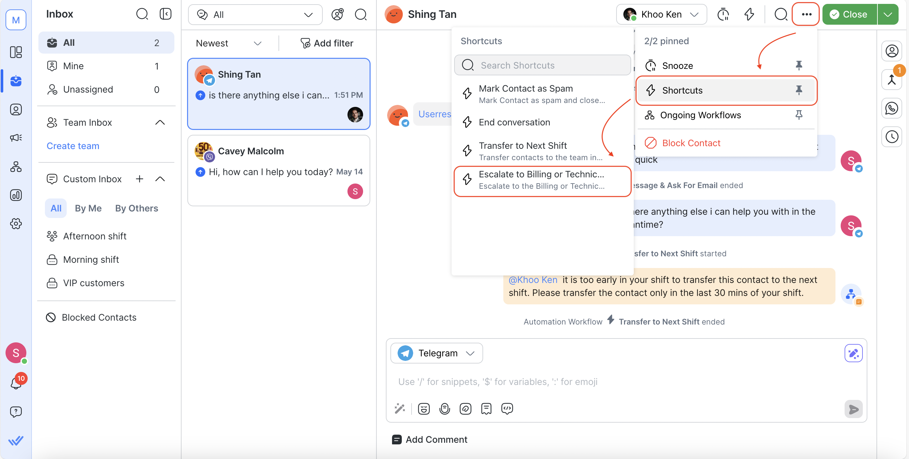Viewport: 909px width, 459px height.
Task: Open the attachment icon in composer
Action: [x=466, y=409]
